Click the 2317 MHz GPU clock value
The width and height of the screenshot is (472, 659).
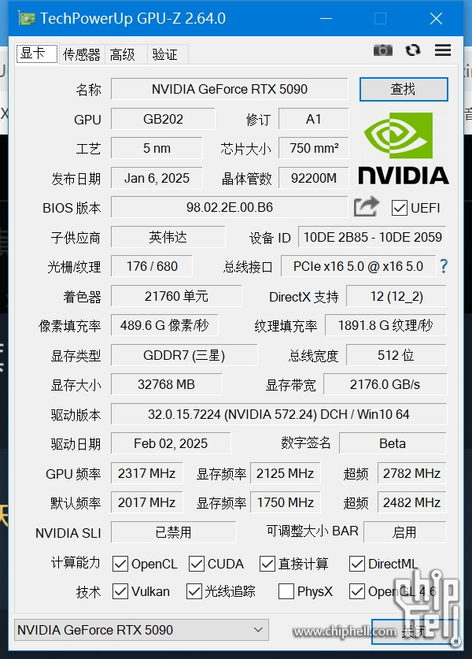(x=146, y=473)
